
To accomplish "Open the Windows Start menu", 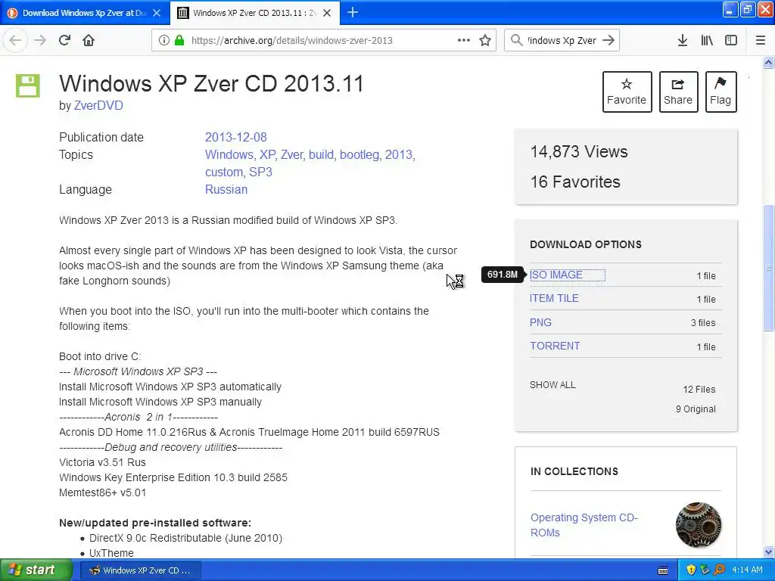I will pyautogui.click(x=36, y=570).
